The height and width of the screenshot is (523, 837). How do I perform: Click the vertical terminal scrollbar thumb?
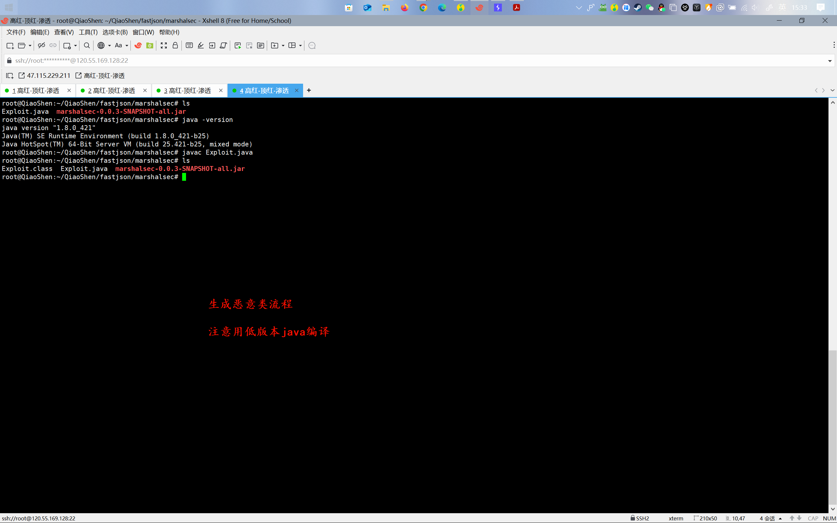coord(832,427)
